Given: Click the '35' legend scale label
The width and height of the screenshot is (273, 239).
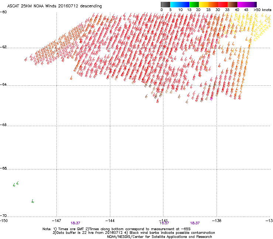Looking at the screenshot, I should coord(227,10).
